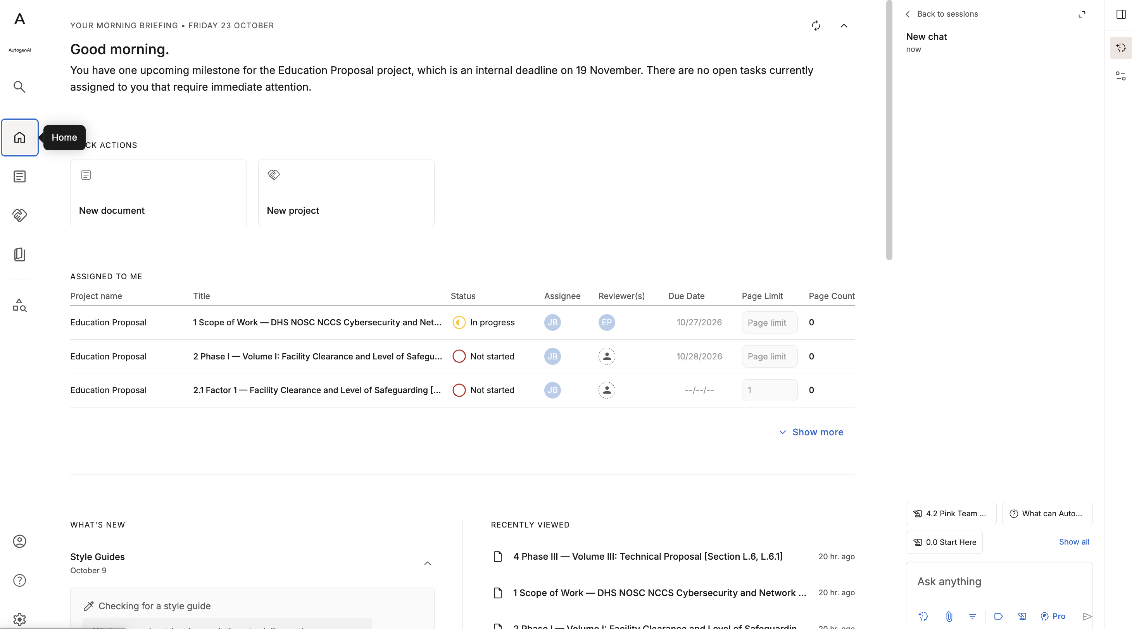
Task: Select the 4.2 Pink Team suggestion chip
Action: pyautogui.click(x=951, y=513)
